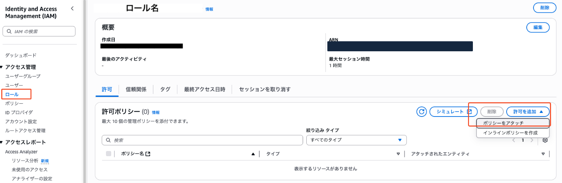Image resolution: width=562 pixels, height=183 pixels.
Task: Click the refresh icon beside シミュレート
Action: pos(421,112)
